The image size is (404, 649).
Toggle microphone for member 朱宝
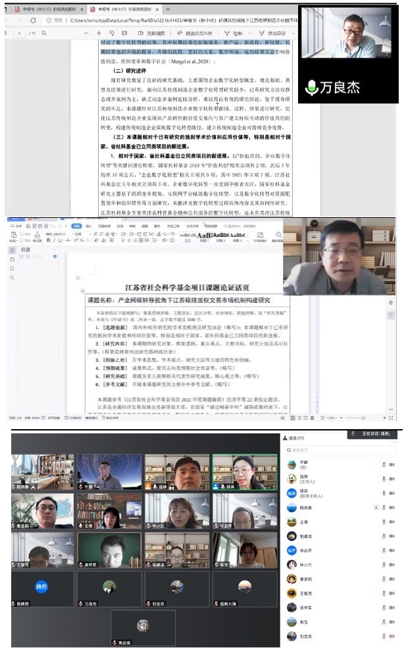coord(383,622)
